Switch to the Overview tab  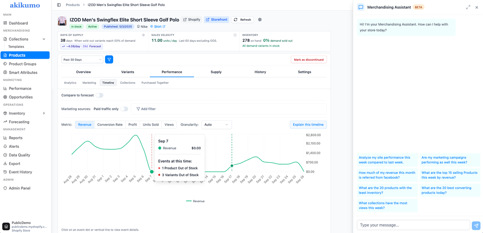point(83,72)
